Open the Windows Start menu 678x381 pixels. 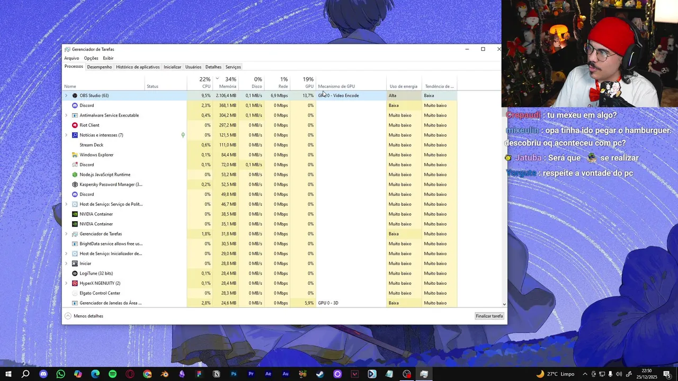click(x=8, y=374)
